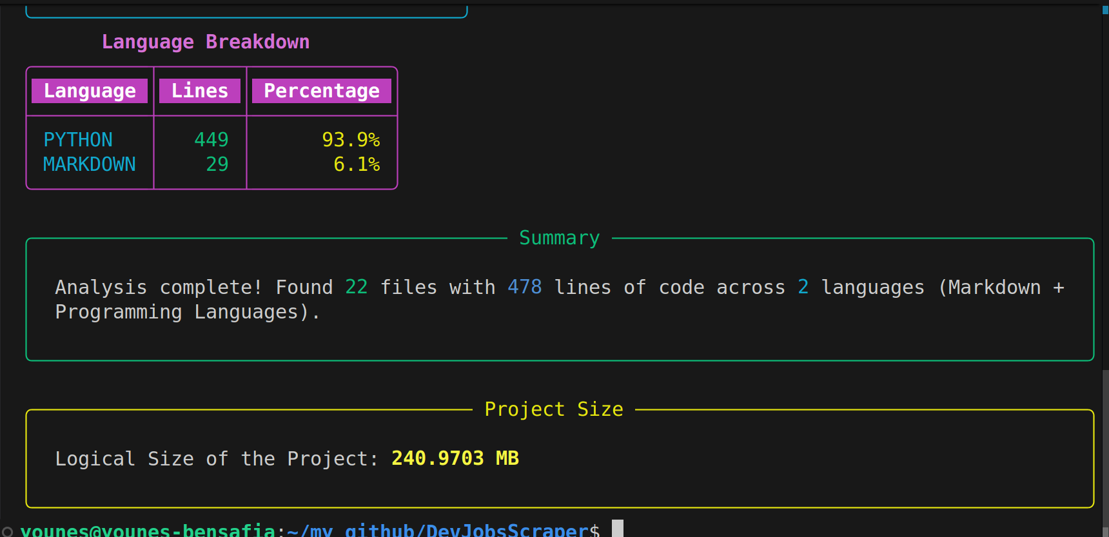The image size is (1109, 537).
Task: Click the Project Size panel title
Action: pos(554,409)
